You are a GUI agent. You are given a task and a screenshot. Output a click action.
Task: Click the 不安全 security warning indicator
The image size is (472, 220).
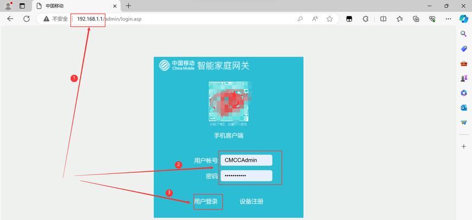tap(55, 19)
